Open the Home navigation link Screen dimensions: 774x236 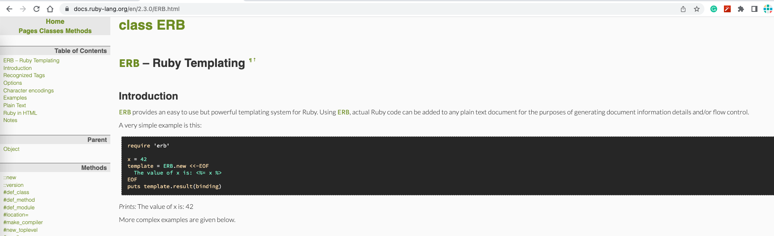(x=55, y=22)
